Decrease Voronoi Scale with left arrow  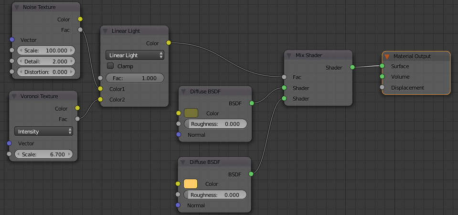pyautogui.click(x=19, y=154)
